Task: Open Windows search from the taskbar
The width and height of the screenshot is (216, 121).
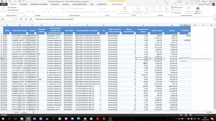Action: 9,119
